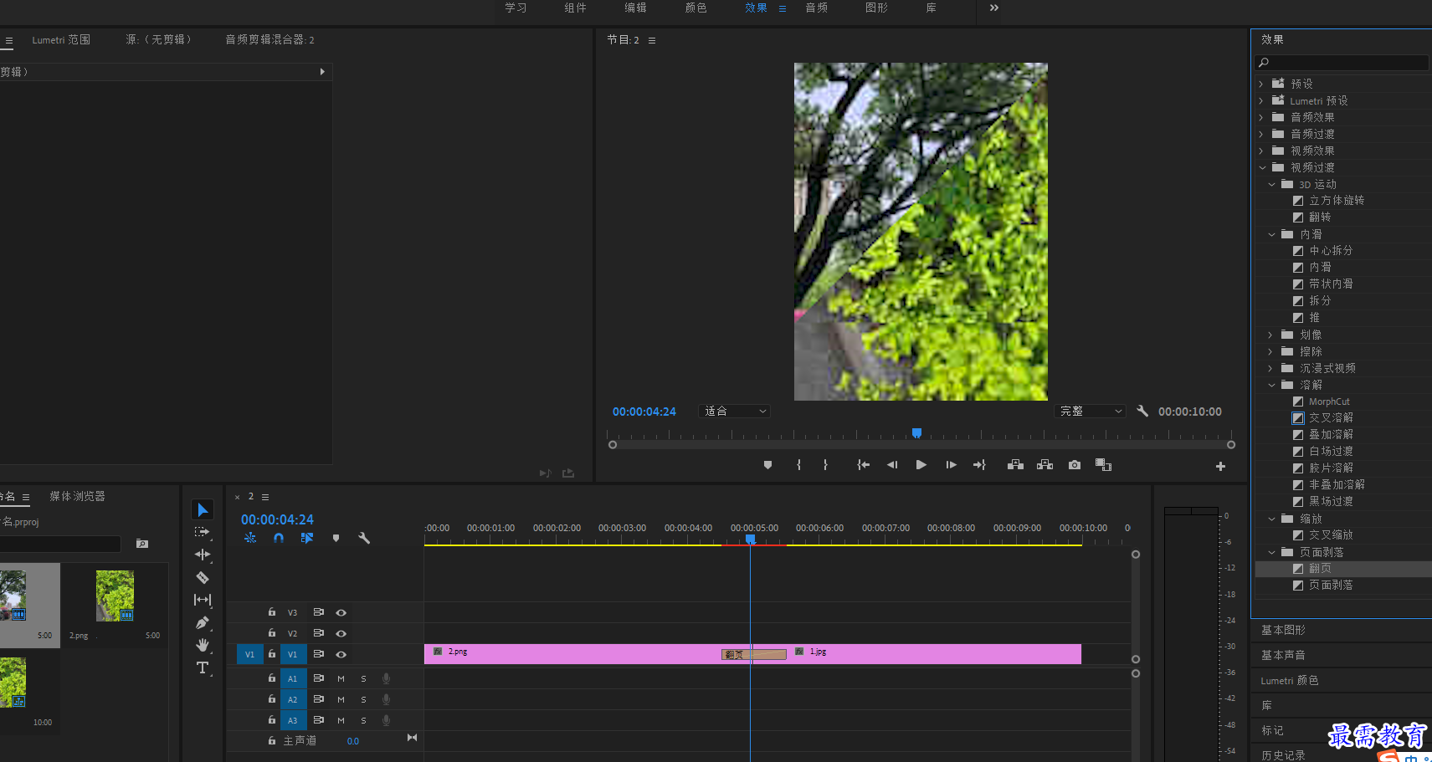Viewport: 1432px width, 762px height.
Task: Select the 翻页 transition effect
Action: click(x=1320, y=568)
